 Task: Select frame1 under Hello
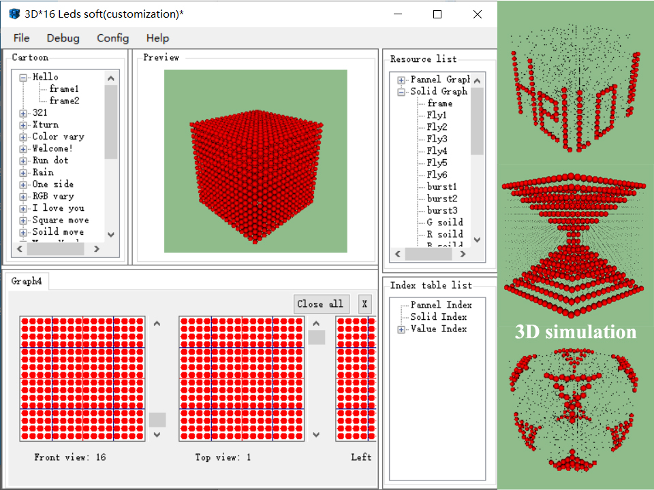[x=64, y=89]
